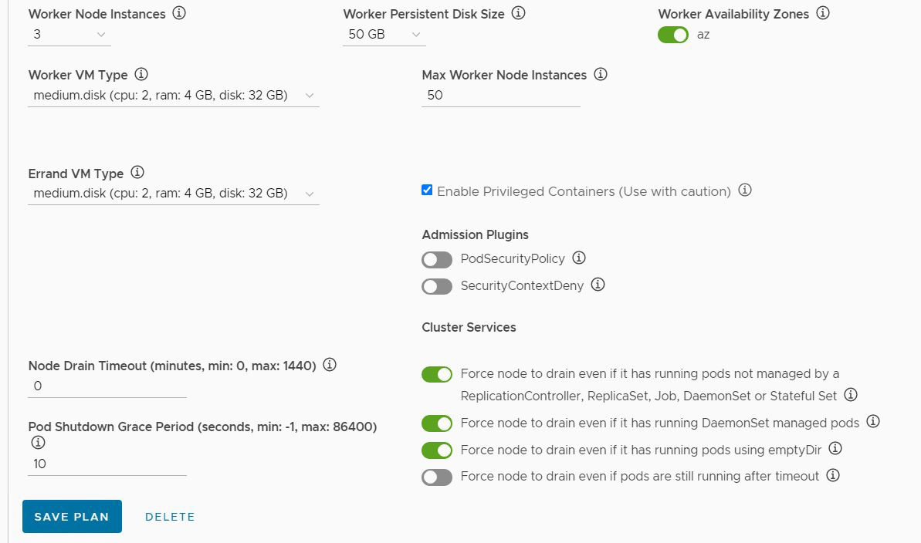Click info icon next to Worker Availability Zones

(x=823, y=13)
